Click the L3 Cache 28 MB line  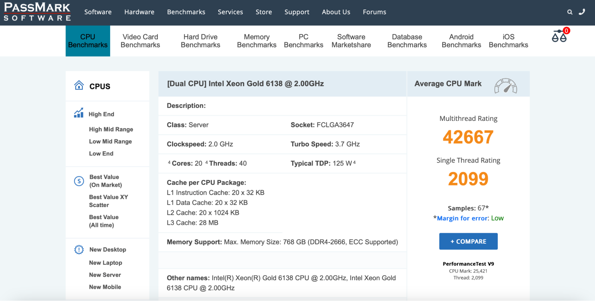[193, 223]
